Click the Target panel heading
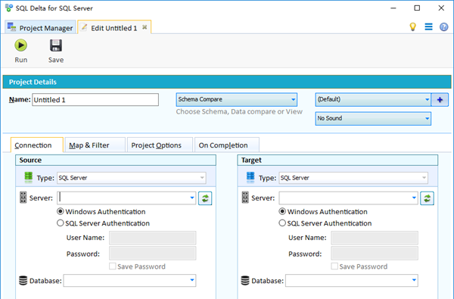 click(337, 160)
